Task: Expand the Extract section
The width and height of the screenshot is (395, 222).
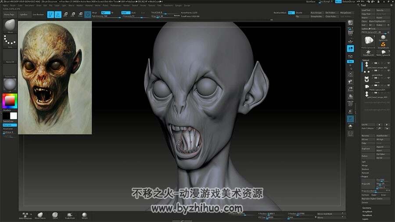Action: tap(365, 202)
